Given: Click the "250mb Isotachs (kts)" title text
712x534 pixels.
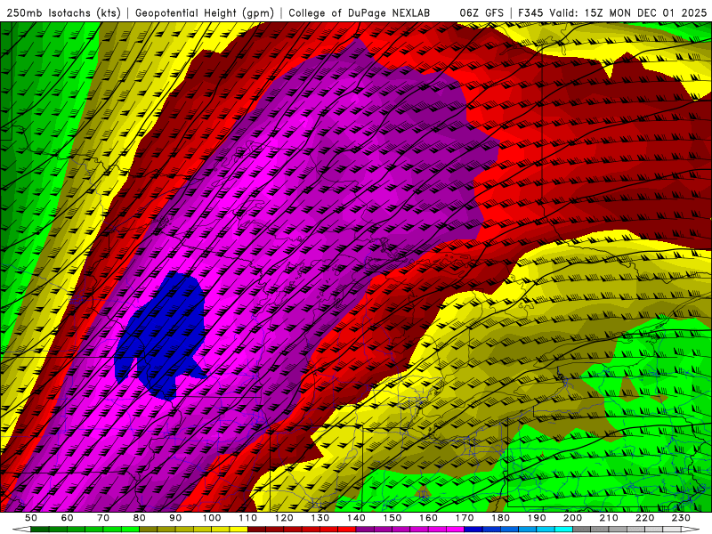Looking at the screenshot, I should coord(63,13).
